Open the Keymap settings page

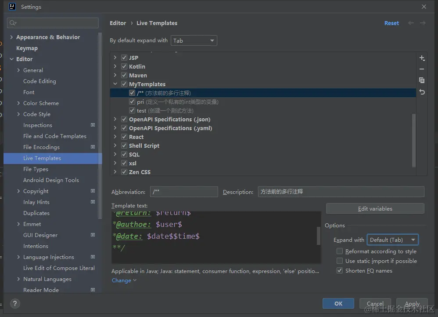pos(27,48)
